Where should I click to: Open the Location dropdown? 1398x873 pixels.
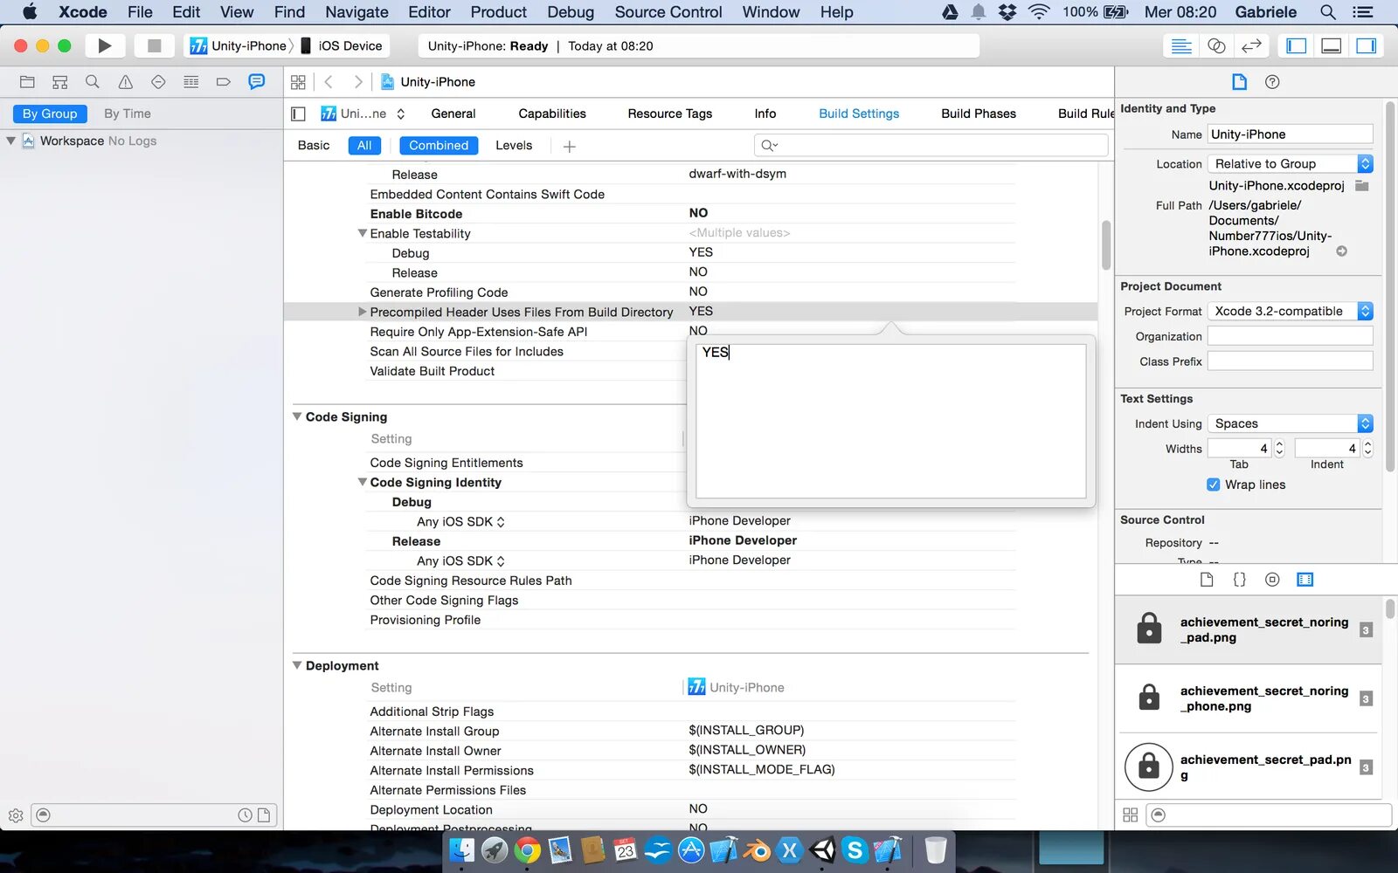1291,164
